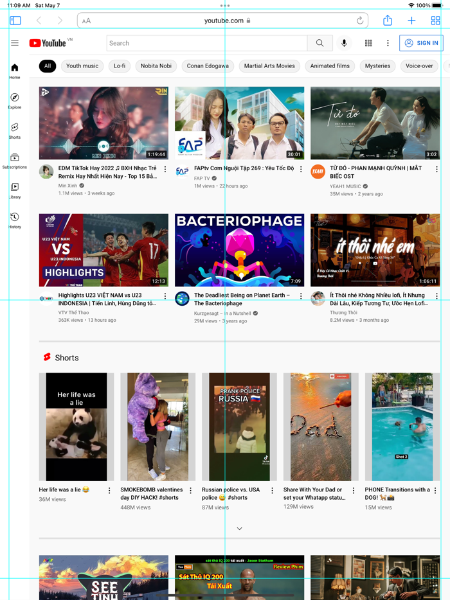Show the Safari tab overview

click(435, 21)
